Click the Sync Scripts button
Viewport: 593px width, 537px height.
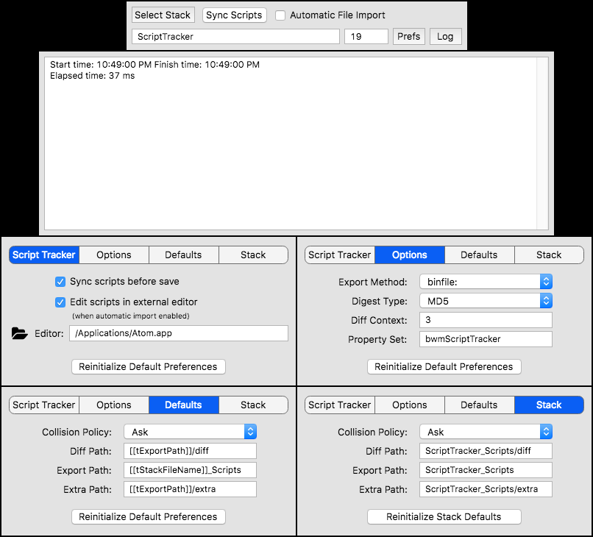(x=234, y=15)
